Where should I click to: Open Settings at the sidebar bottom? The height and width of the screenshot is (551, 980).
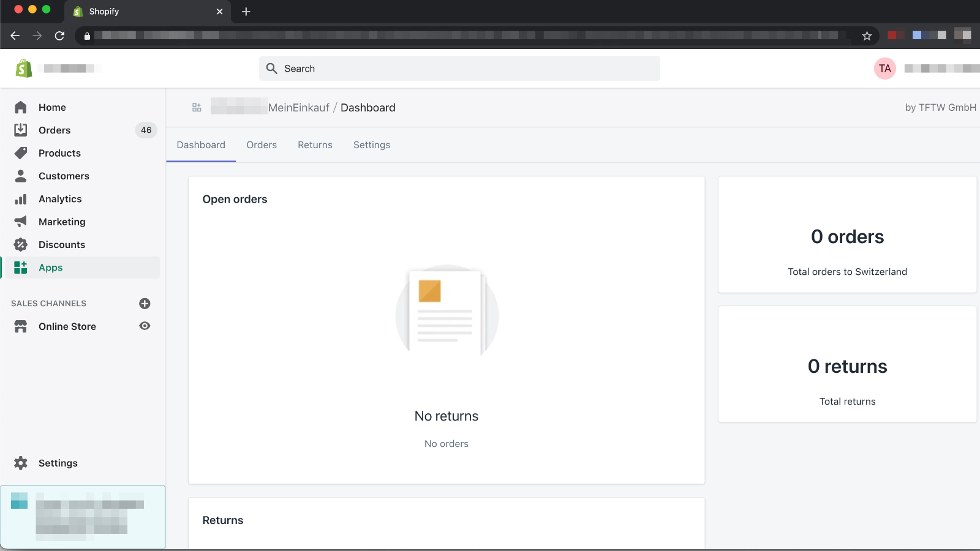coord(58,463)
